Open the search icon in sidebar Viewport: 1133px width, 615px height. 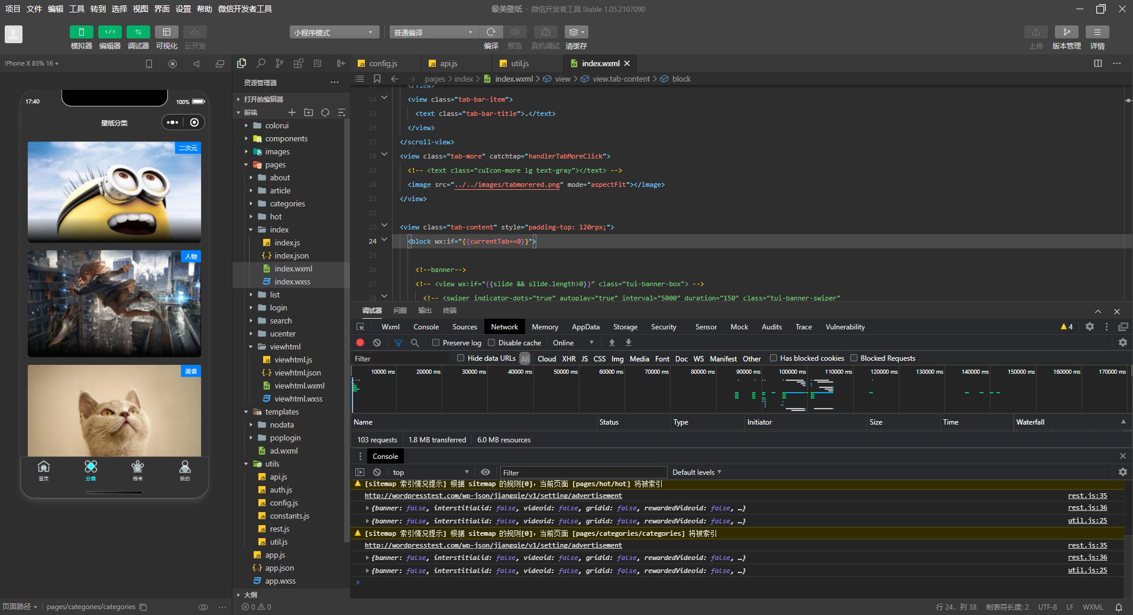[x=260, y=63]
